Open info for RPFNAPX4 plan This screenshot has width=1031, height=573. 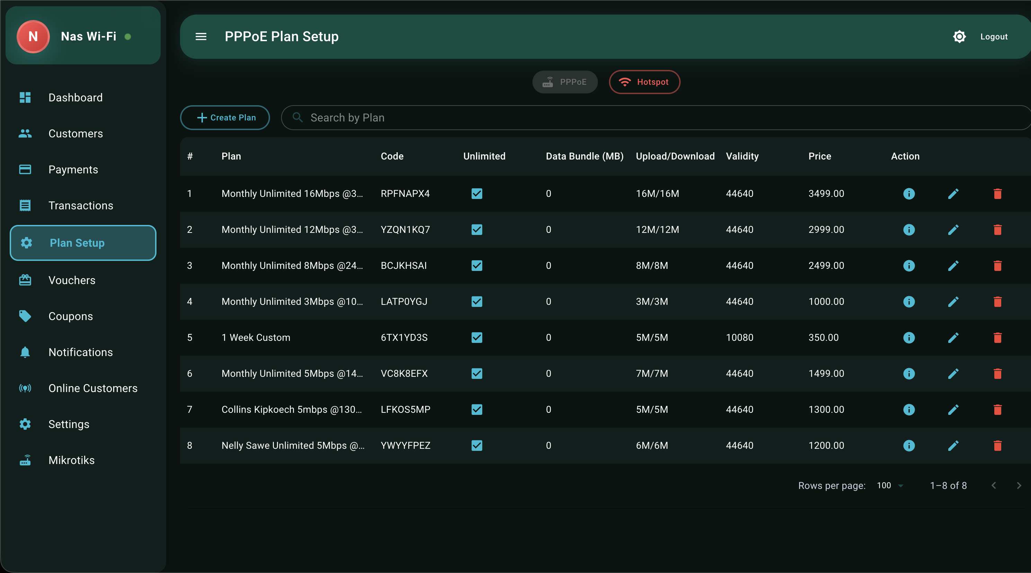click(908, 194)
